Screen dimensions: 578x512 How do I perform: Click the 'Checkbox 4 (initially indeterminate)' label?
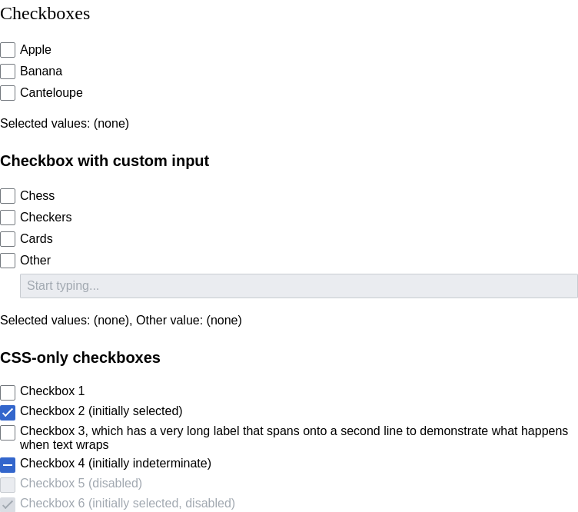pyautogui.click(x=116, y=464)
